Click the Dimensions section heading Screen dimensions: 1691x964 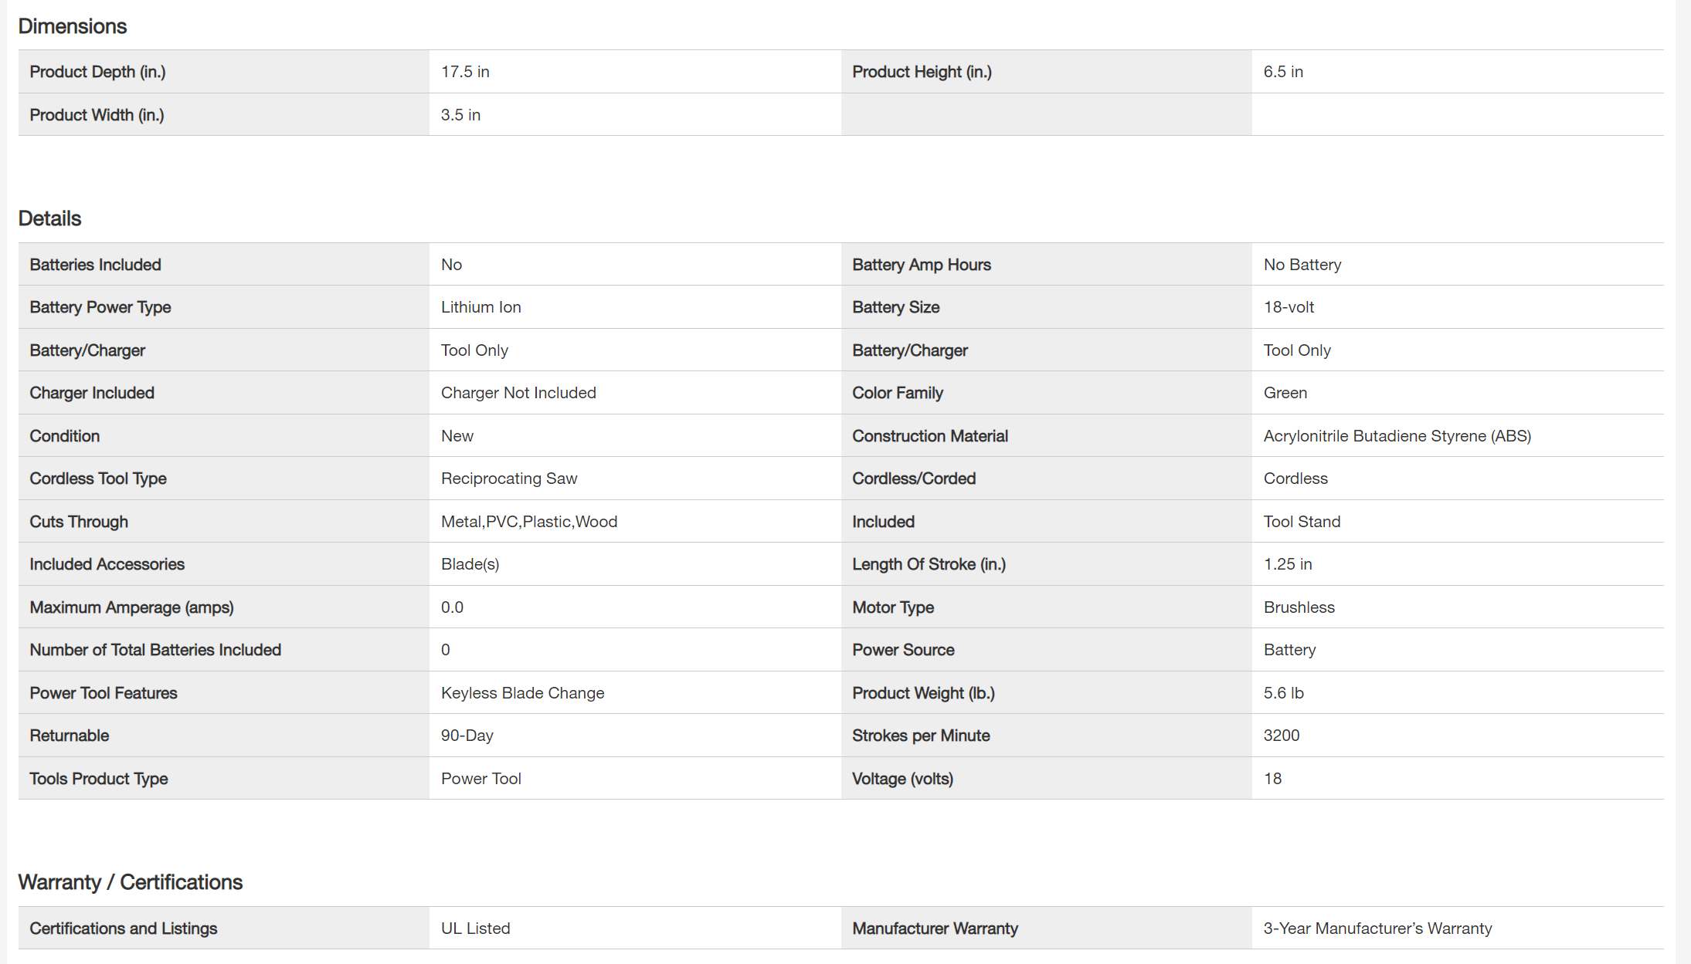point(72,26)
